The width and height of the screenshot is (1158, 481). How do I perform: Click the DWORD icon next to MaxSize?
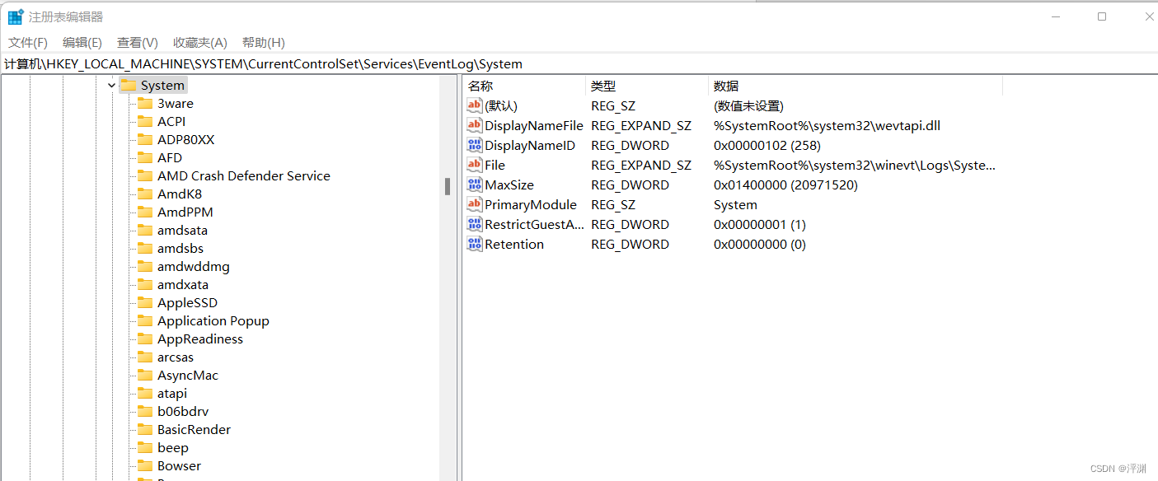474,185
